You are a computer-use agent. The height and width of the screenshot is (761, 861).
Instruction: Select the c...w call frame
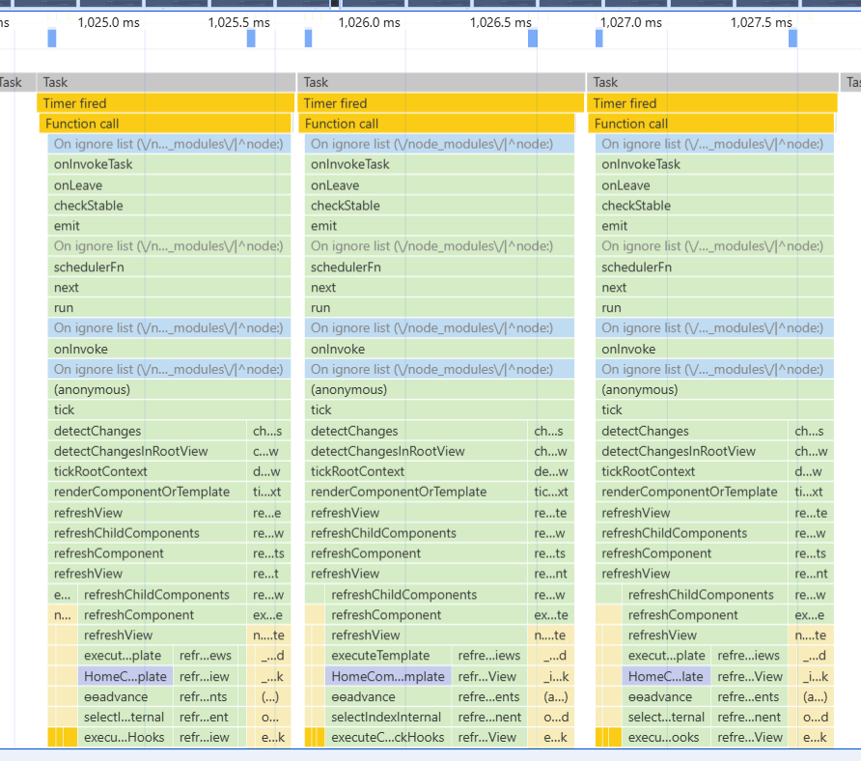(268, 451)
